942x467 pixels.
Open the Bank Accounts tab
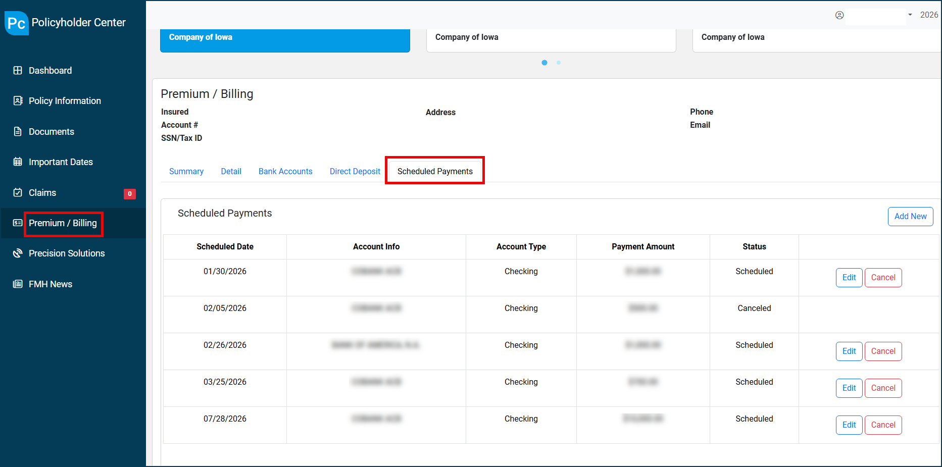(285, 171)
